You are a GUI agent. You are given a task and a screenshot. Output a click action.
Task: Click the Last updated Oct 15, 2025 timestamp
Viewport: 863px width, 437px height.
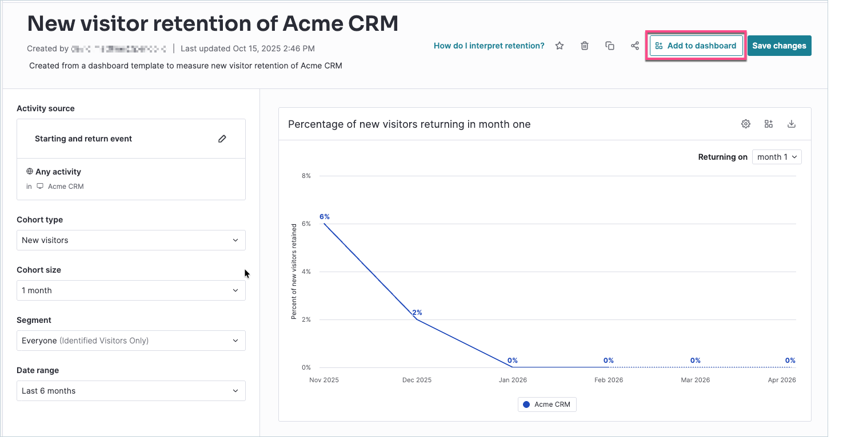(247, 48)
